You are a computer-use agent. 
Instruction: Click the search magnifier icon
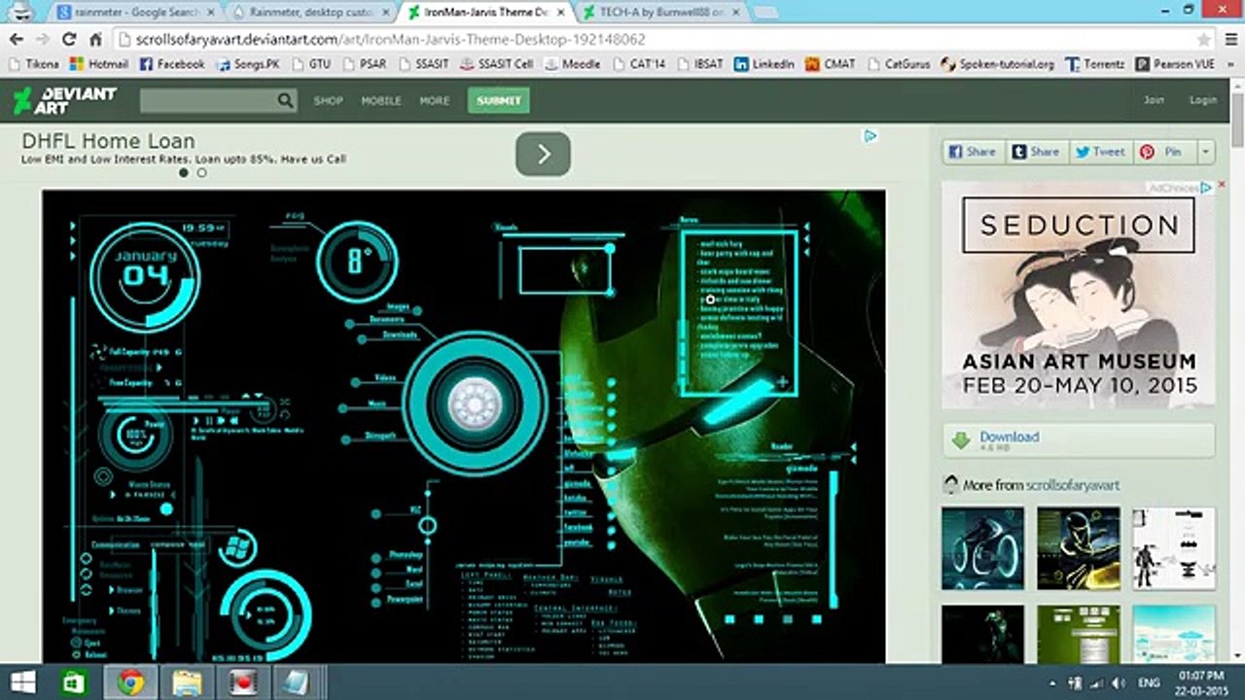click(x=285, y=100)
